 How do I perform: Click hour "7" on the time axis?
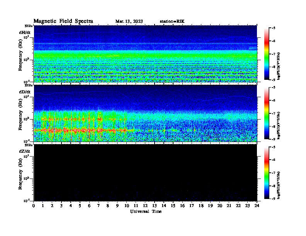click(x=99, y=206)
